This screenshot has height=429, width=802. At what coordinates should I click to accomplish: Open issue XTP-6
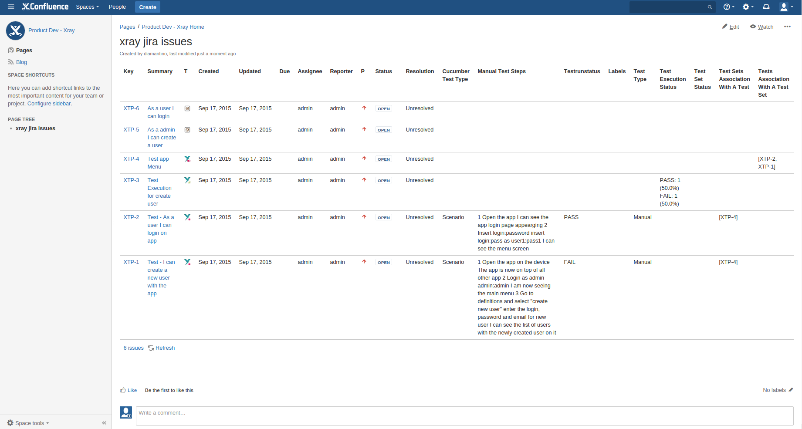pos(131,108)
